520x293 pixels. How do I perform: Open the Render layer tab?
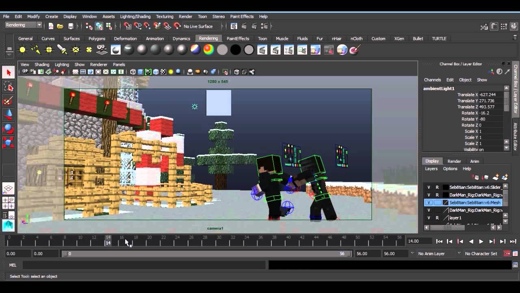pyautogui.click(x=454, y=161)
